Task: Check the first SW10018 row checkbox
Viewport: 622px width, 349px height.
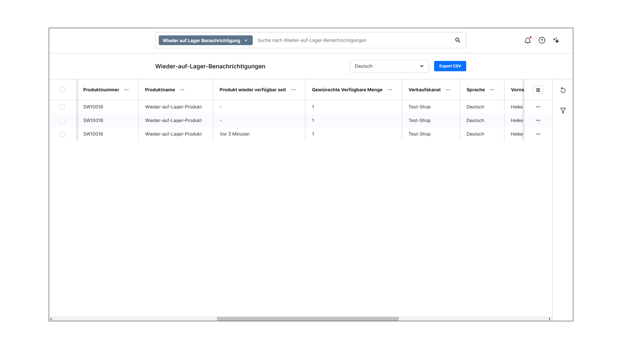Action: 63,107
